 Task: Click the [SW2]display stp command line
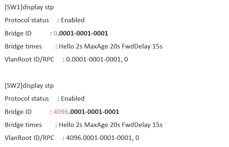click(x=29, y=86)
